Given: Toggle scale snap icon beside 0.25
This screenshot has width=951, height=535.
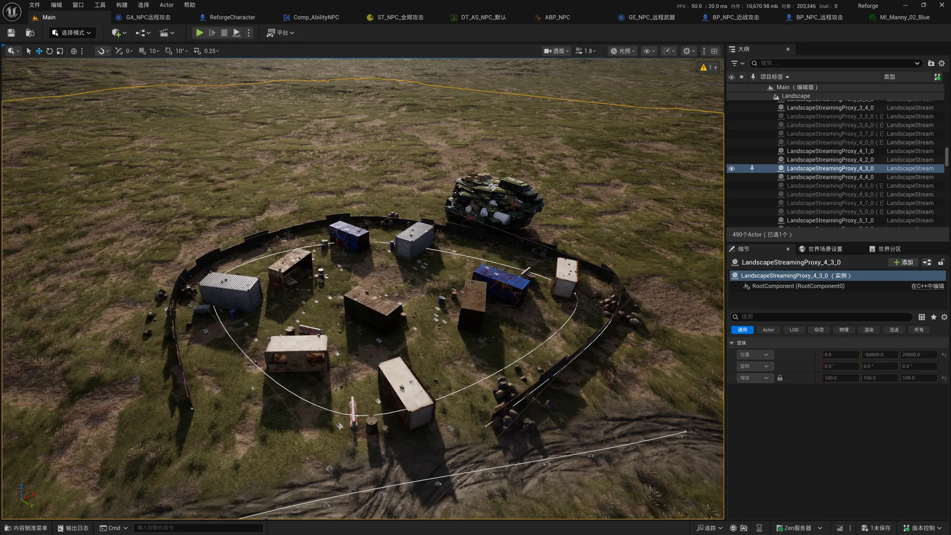Looking at the screenshot, I should pos(197,51).
